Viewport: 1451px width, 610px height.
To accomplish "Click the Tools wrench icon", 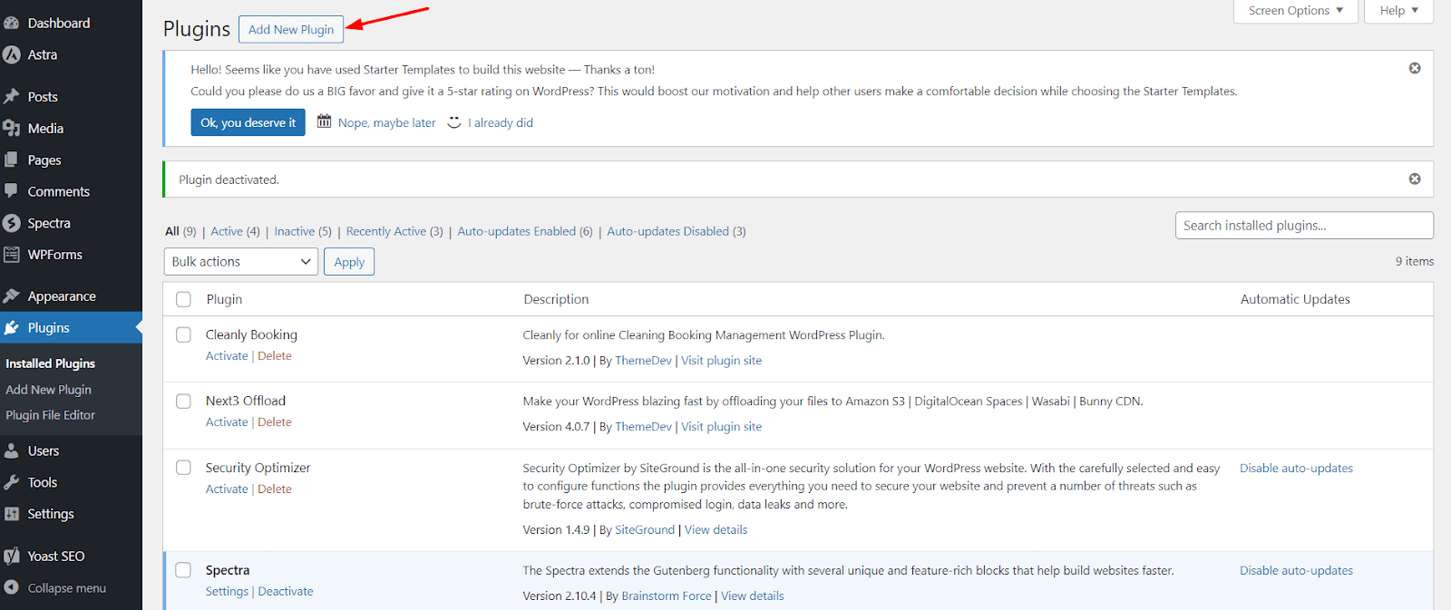I will pos(12,482).
